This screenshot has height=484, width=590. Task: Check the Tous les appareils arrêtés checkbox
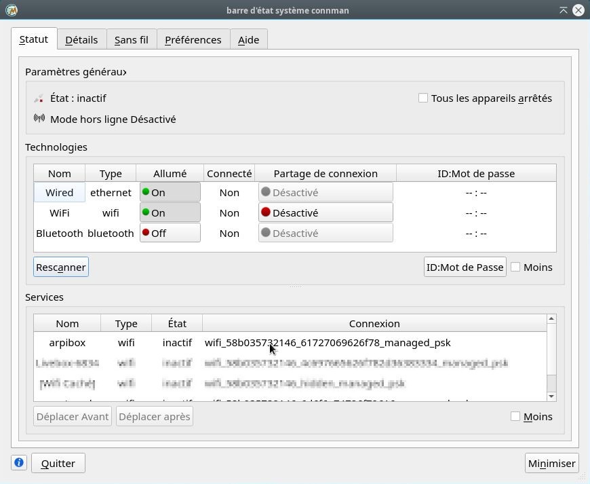pyautogui.click(x=423, y=98)
